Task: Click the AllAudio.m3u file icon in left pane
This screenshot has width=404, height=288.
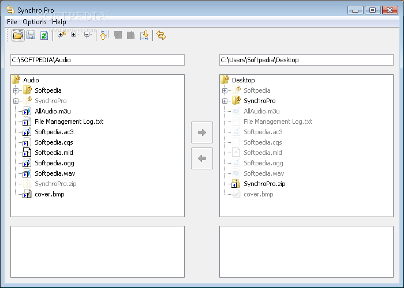Action: [27, 111]
